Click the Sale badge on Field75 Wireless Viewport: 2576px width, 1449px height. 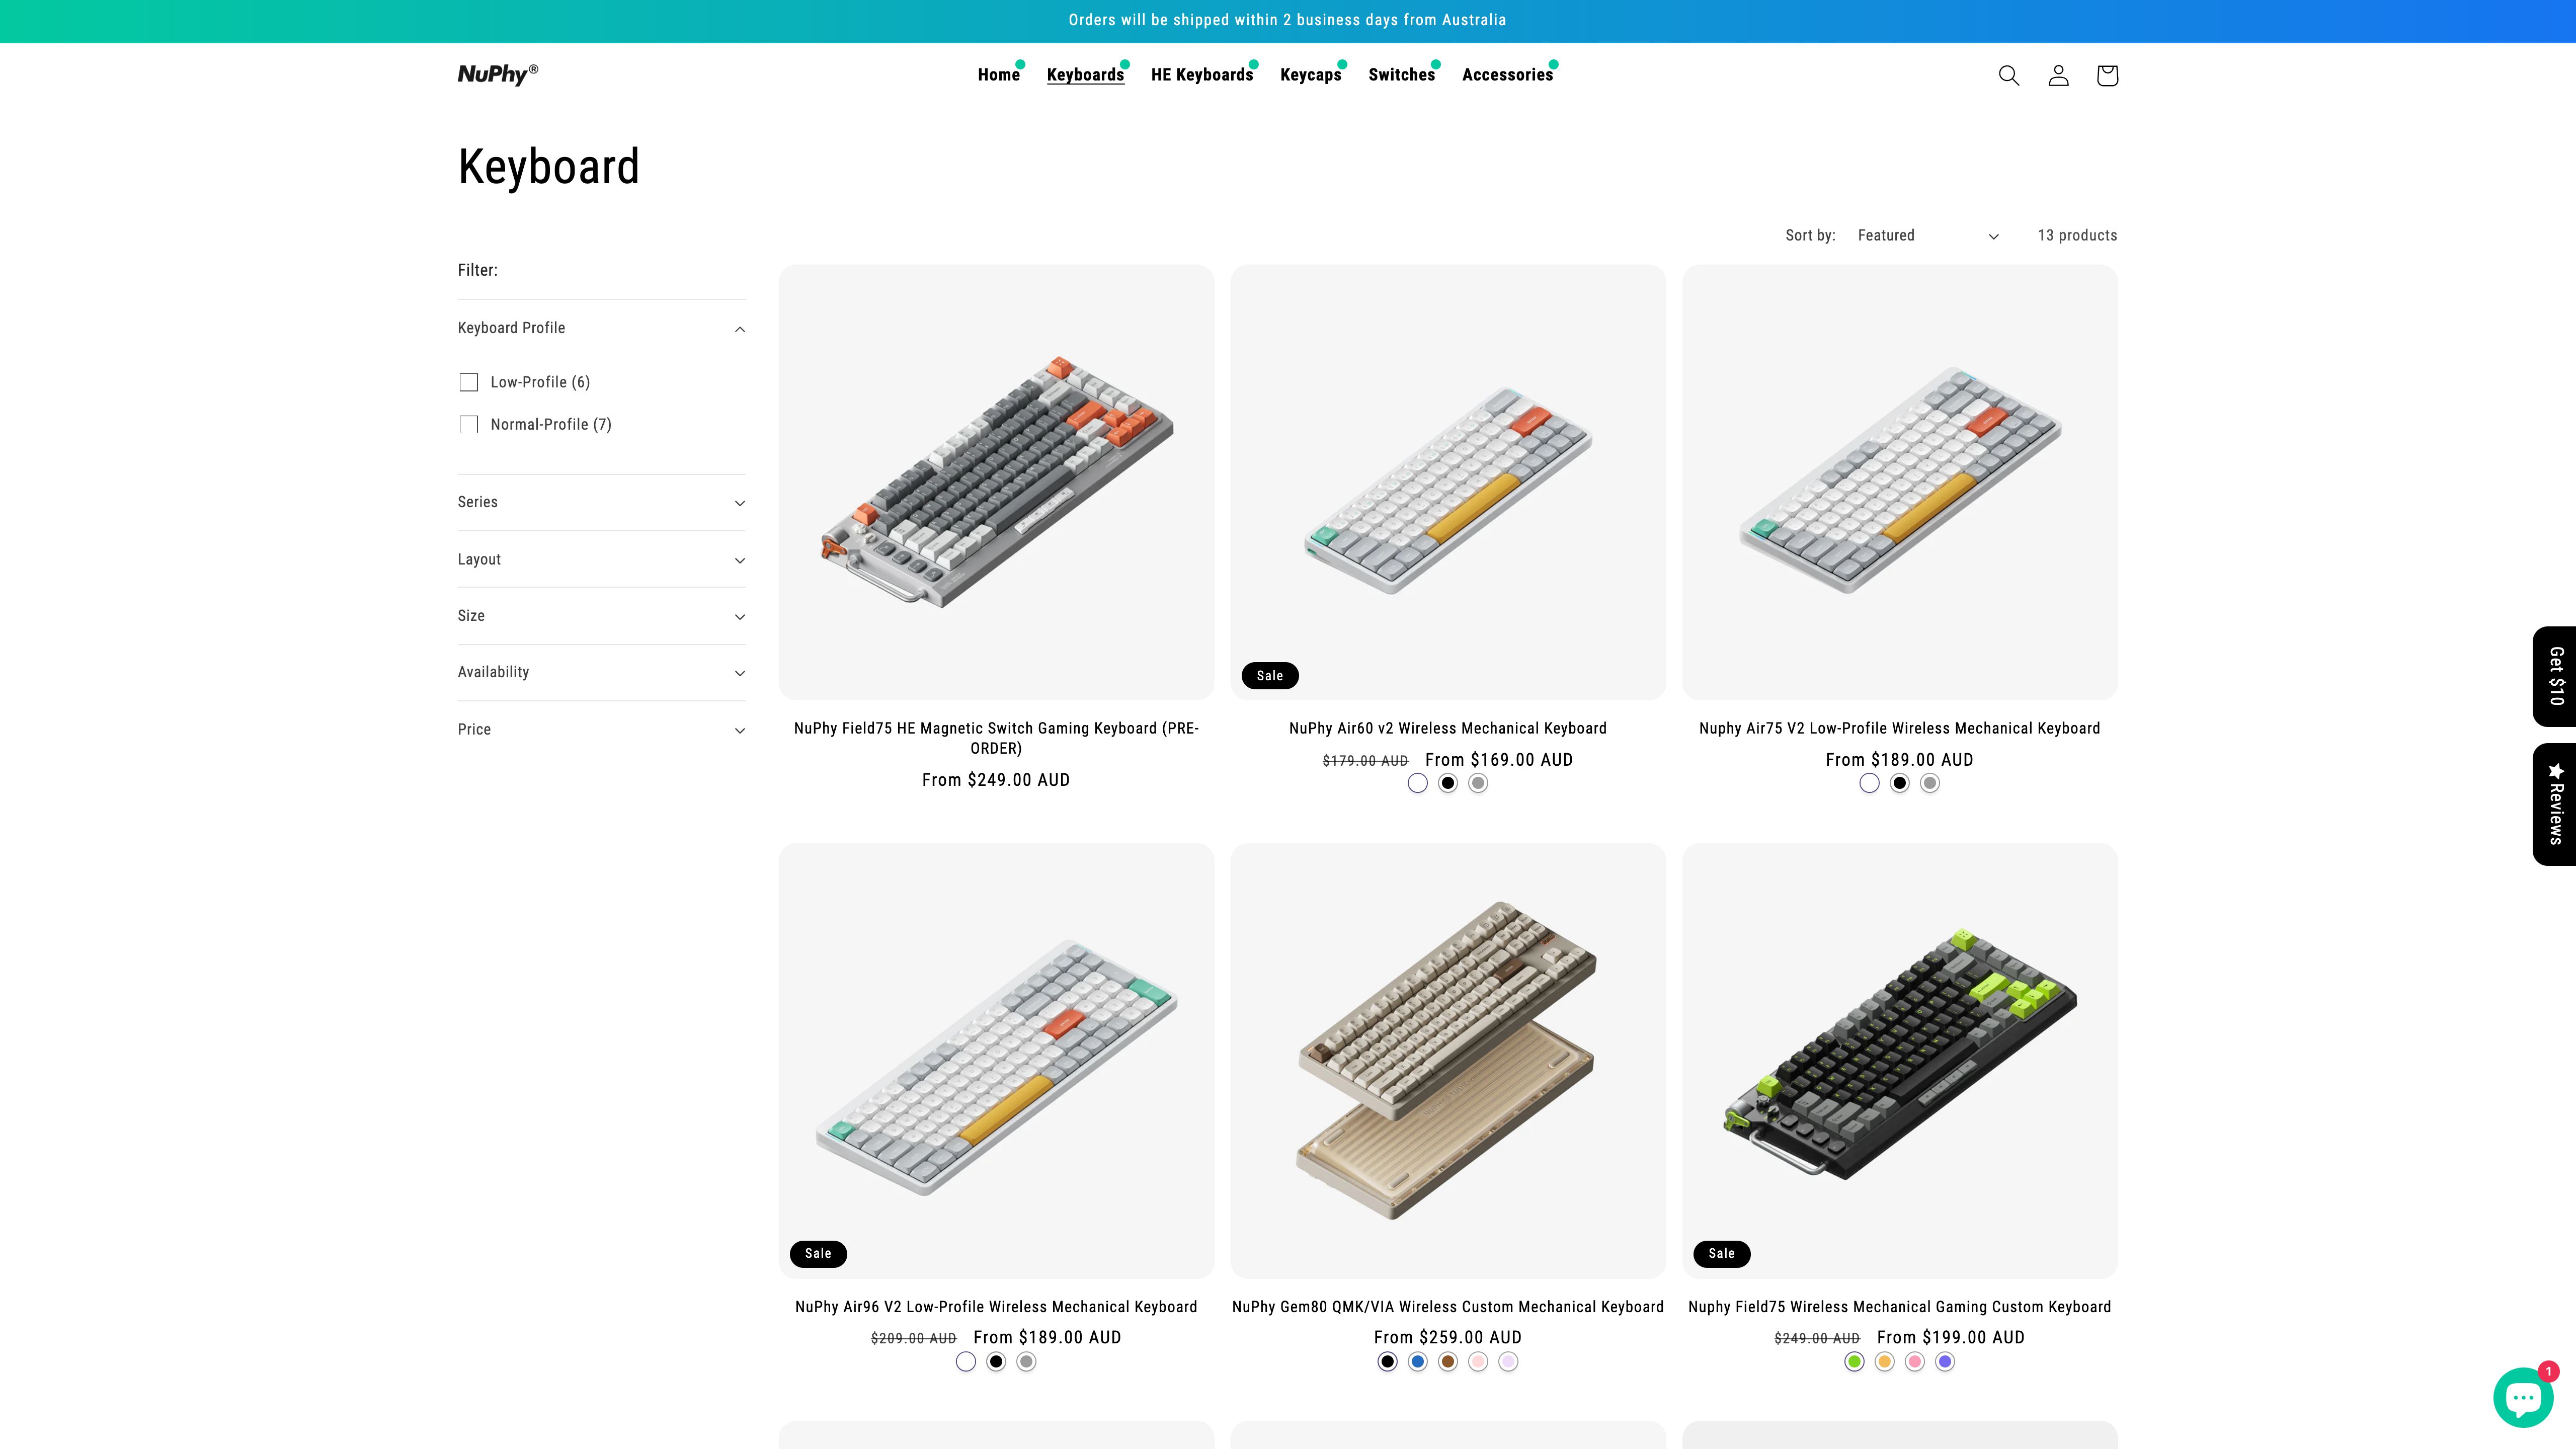pyautogui.click(x=1721, y=1254)
